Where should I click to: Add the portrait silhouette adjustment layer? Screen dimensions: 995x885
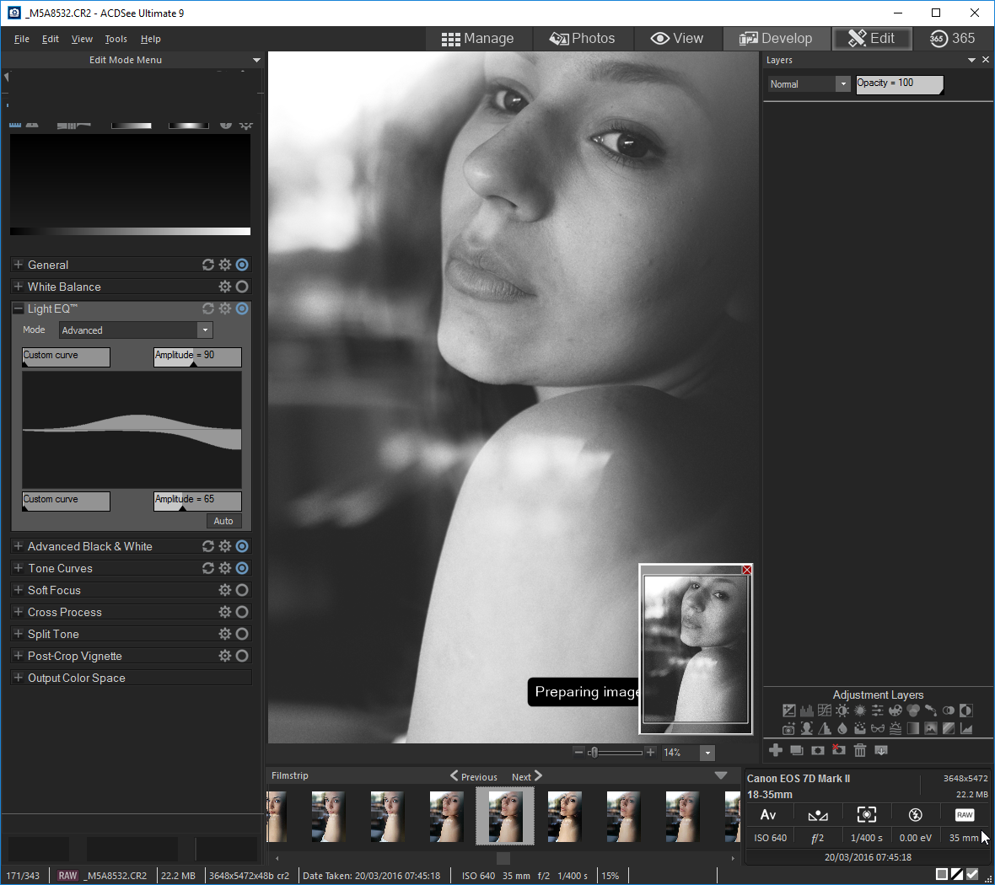pos(806,728)
